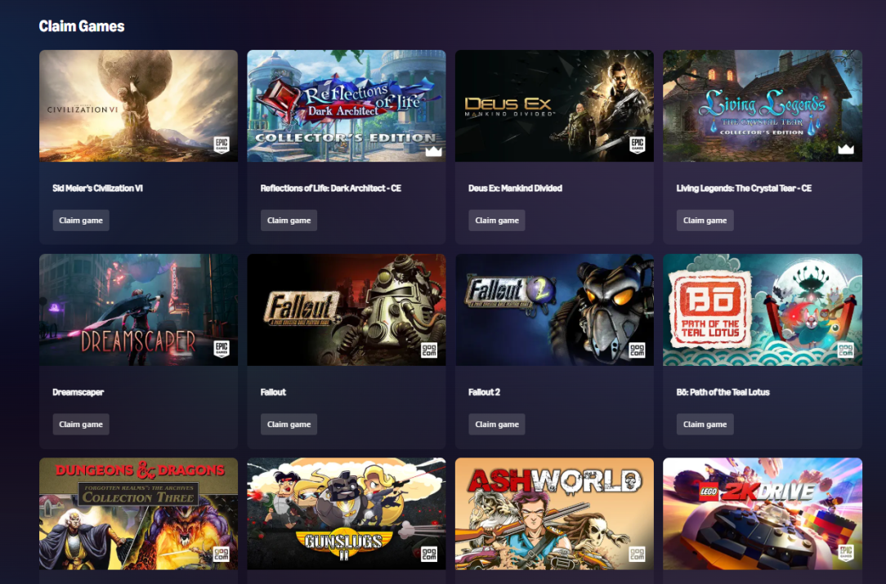
Task: Open the Dreamscaper cover image
Action: point(138,310)
